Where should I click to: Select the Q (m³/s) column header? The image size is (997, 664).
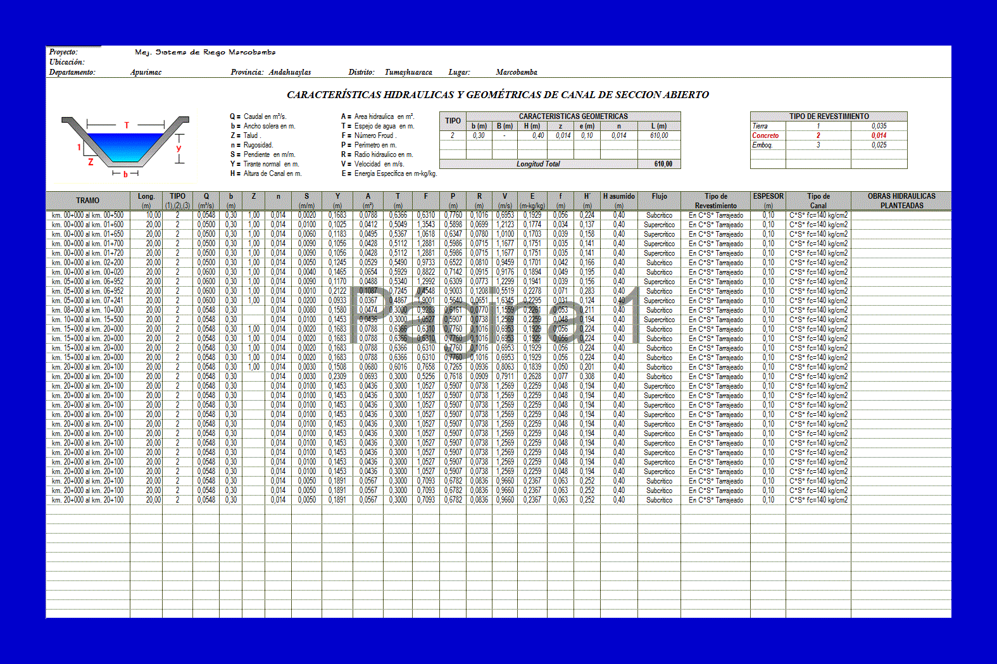tap(206, 201)
